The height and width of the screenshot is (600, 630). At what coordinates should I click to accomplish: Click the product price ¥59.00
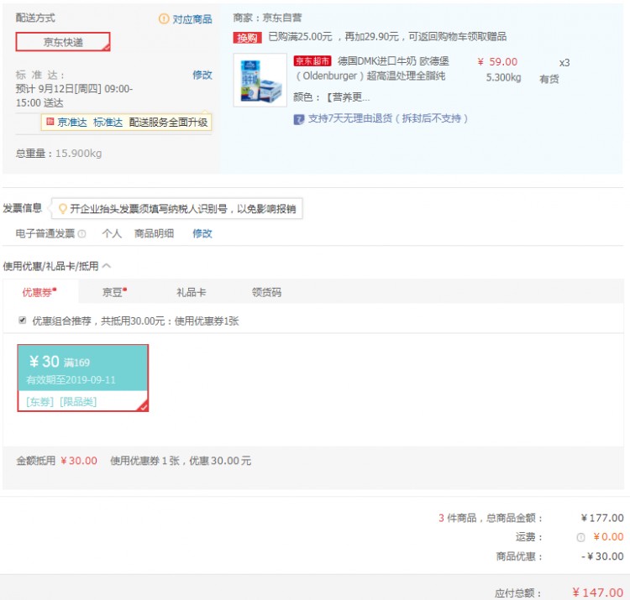pyautogui.click(x=497, y=62)
